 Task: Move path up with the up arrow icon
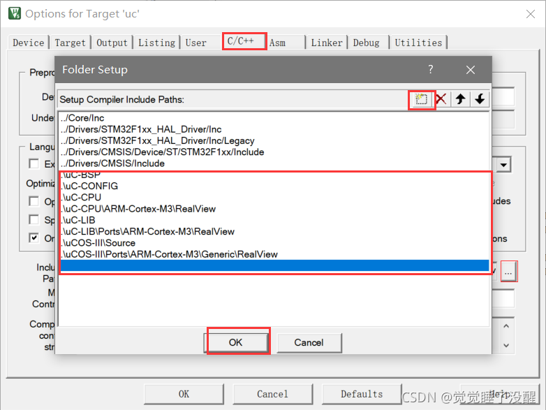point(461,99)
